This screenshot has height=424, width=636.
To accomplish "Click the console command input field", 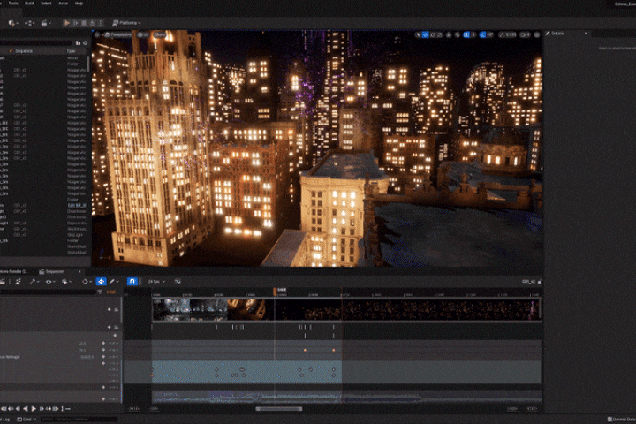I will (x=79, y=420).
